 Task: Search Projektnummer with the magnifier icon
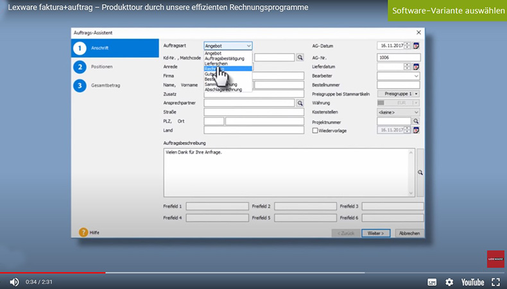click(416, 121)
